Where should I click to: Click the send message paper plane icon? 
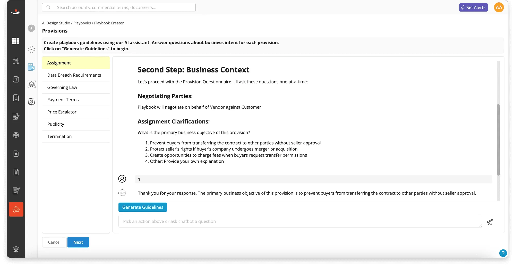490,222
